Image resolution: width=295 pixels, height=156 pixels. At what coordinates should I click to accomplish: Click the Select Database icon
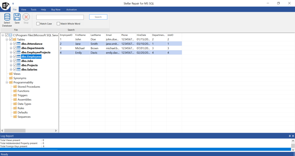point(7,17)
